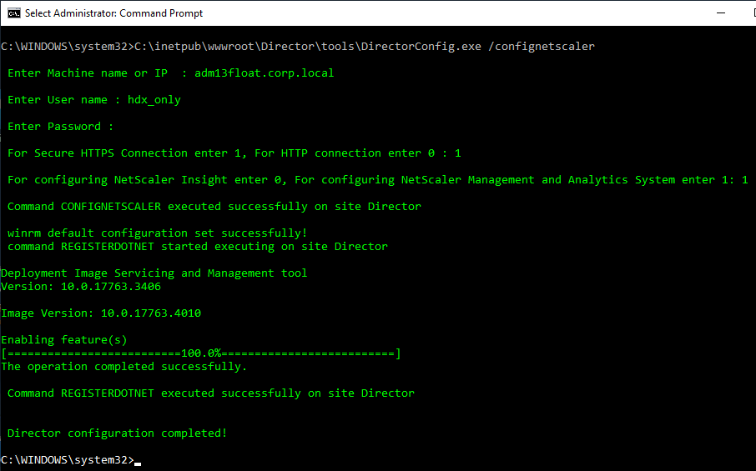Click the Image Version 10.0.17763.4010 line
756x471 pixels.
(101, 313)
